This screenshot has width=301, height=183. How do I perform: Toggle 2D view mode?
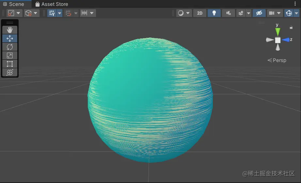(x=200, y=13)
